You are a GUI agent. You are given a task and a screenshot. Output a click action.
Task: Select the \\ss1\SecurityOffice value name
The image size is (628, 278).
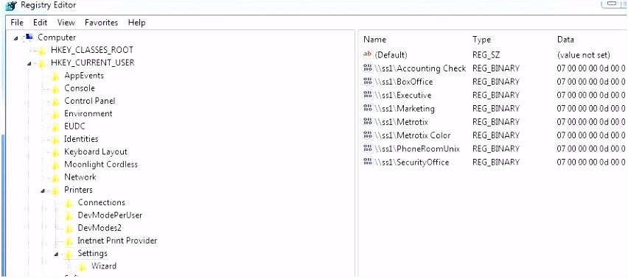pos(411,162)
